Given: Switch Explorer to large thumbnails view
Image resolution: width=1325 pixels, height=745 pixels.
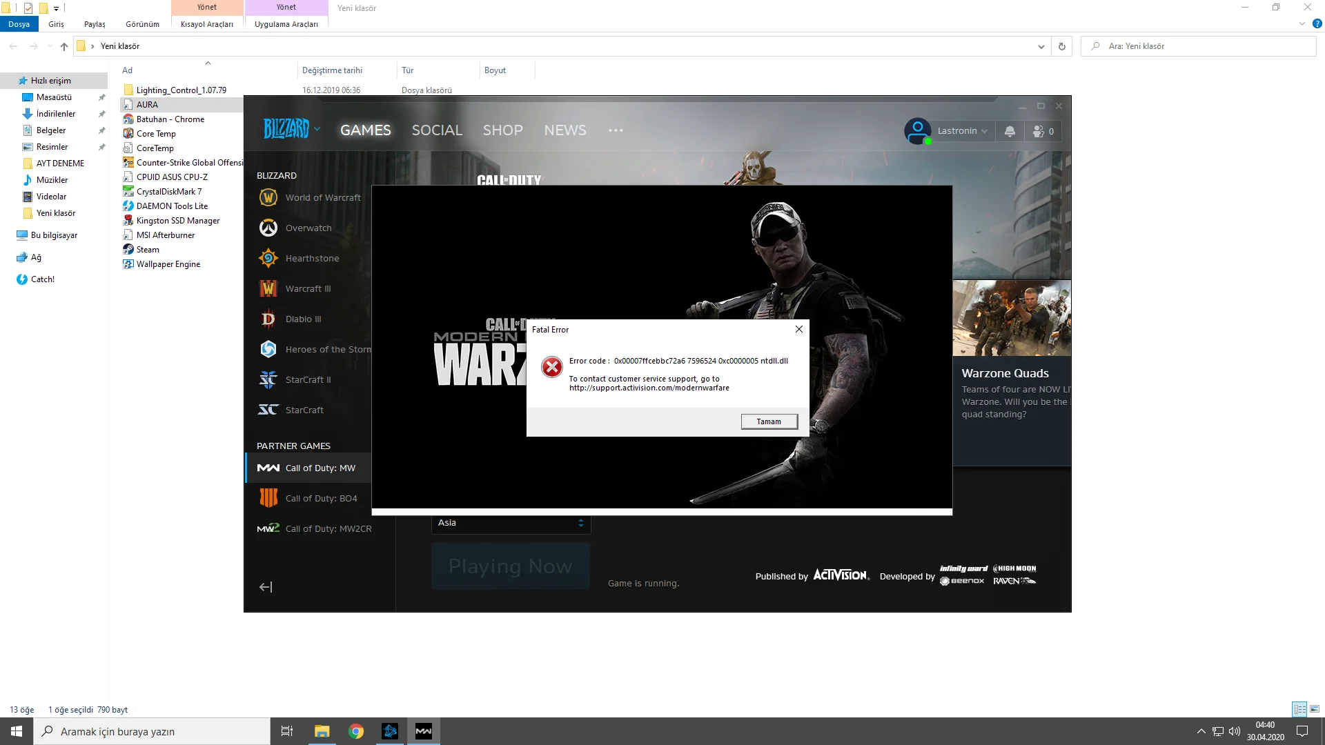Looking at the screenshot, I should [1315, 709].
